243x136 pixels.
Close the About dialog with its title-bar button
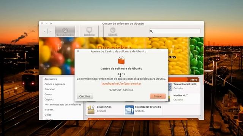pos(78,51)
